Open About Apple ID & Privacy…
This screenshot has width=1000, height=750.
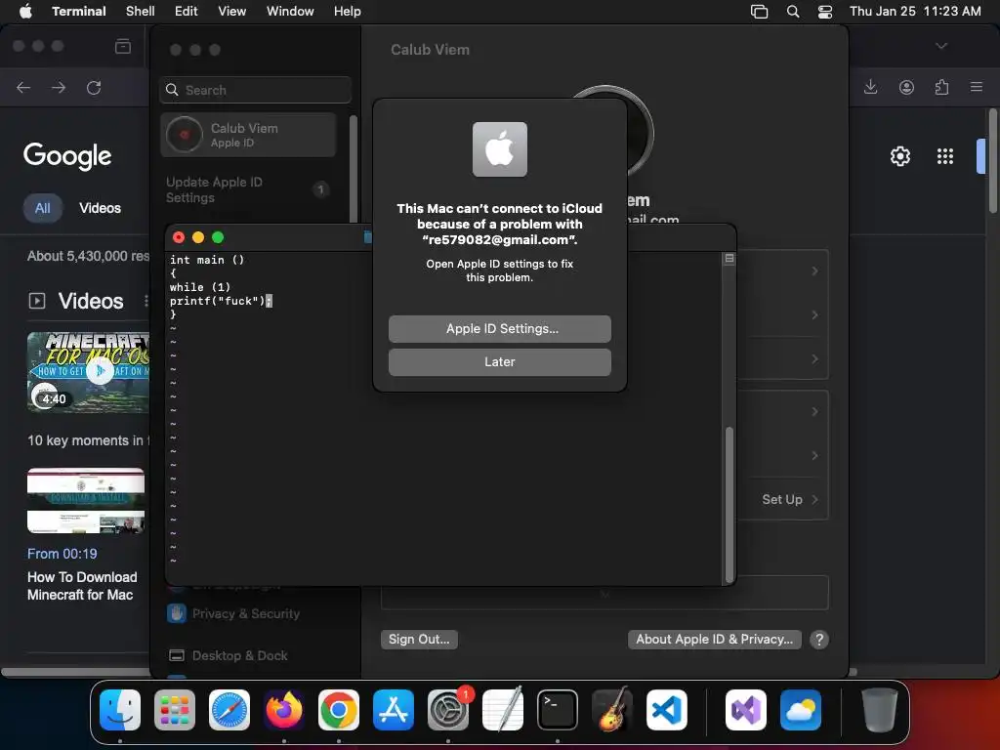coord(714,639)
